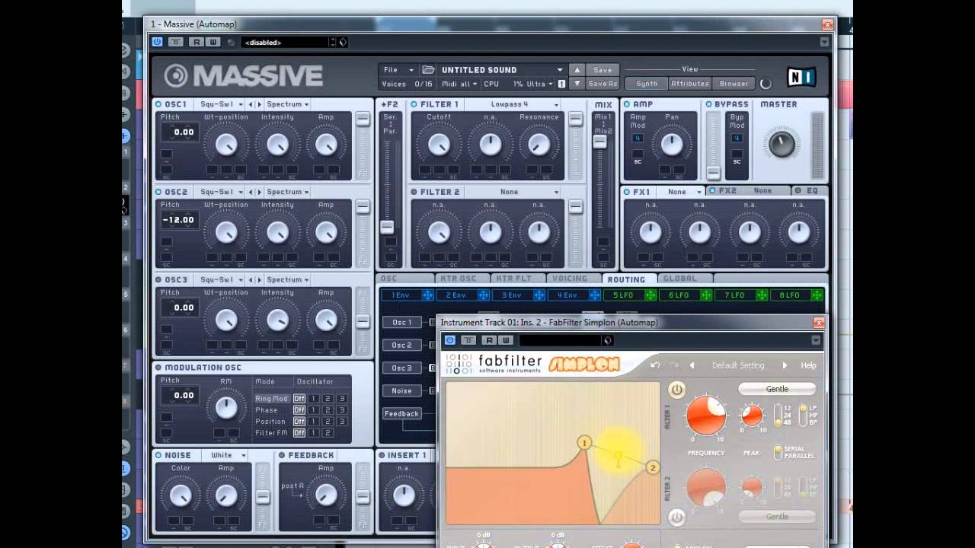This screenshot has width=975, height=548.
Task: Click the 3 Env modulation crosshair handle
Action: [x=539, y=295]
